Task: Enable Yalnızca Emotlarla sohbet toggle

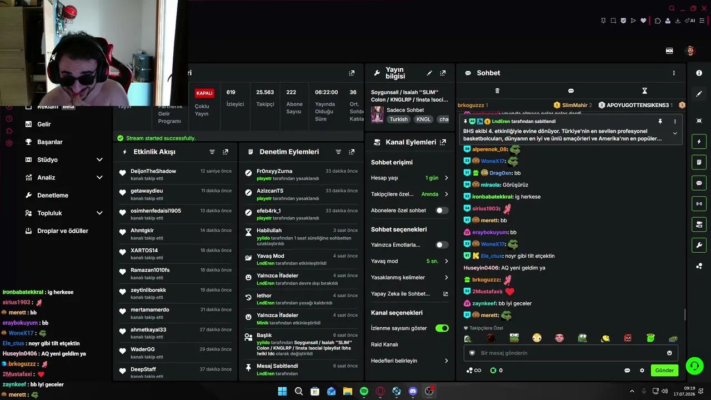Action: click(x=442, y=244)
